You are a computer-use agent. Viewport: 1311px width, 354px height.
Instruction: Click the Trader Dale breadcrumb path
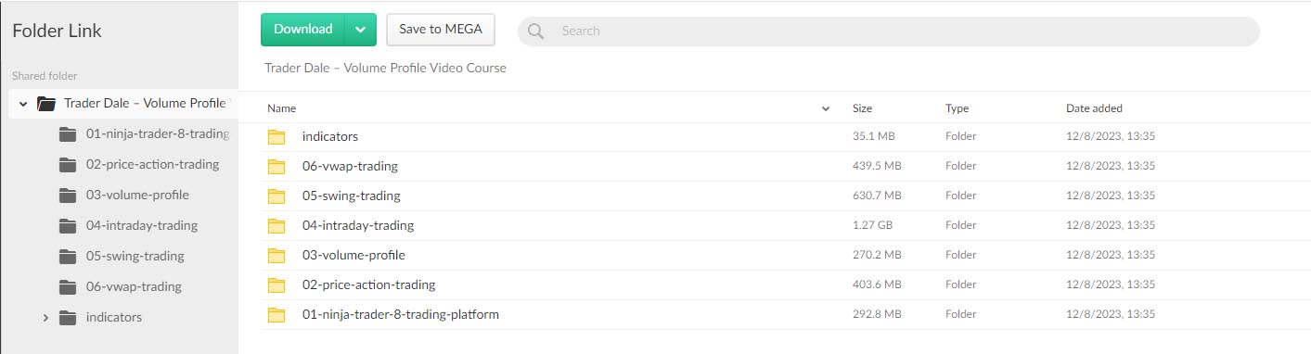point(385,69)
